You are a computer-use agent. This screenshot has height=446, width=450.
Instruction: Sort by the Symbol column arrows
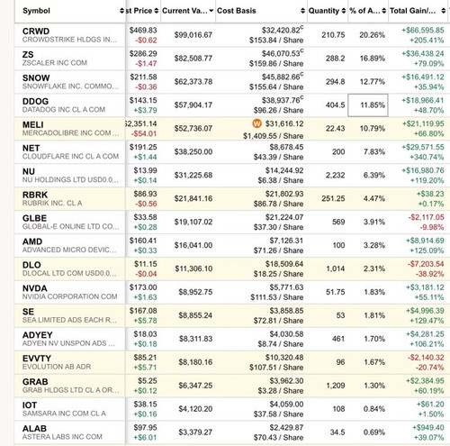pyautogui.click(x=121, y=11)
